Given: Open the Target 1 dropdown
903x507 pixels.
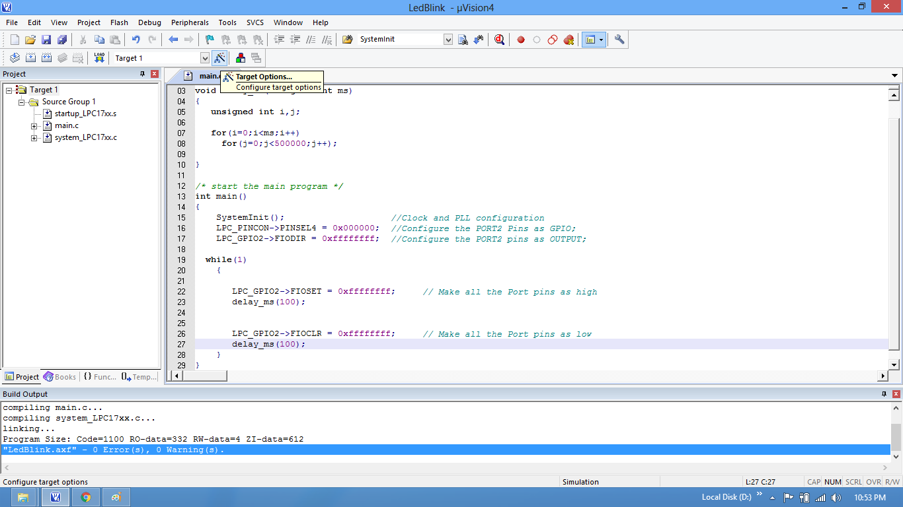Looking at the screenshot, I should pyautogui.click(x=204, y=58).
